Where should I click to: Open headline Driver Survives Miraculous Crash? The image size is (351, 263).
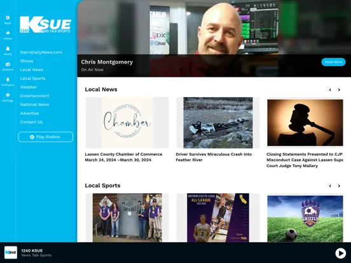pos(214,157)
